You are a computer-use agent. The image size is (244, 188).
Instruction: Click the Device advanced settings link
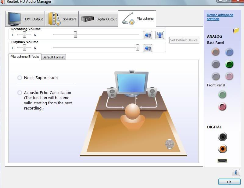[x=220, y=17]
